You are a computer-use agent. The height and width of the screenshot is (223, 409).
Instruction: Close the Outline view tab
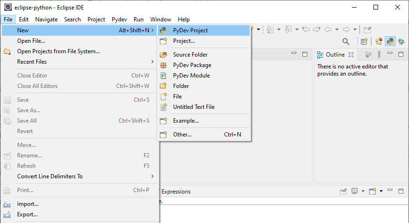(x=351, y=55)
